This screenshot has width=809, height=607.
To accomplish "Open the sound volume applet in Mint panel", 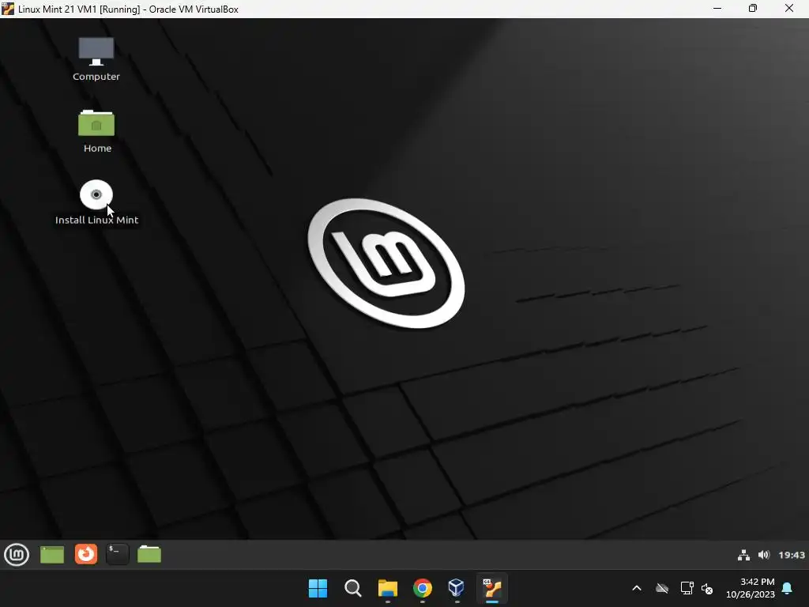I will tap(764, 555).
